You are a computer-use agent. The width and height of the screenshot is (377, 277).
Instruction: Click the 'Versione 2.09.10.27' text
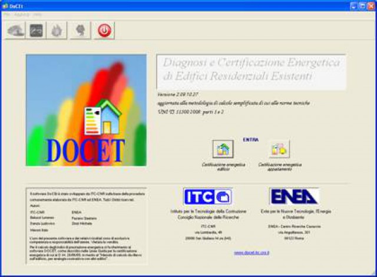click(x=178, y=94)
